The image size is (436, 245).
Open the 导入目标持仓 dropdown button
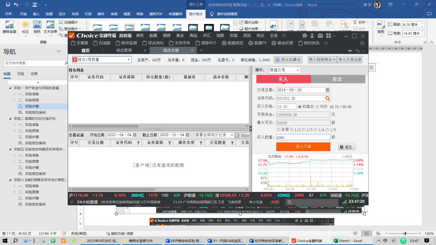pyautogui.click(x=322, y=60)
